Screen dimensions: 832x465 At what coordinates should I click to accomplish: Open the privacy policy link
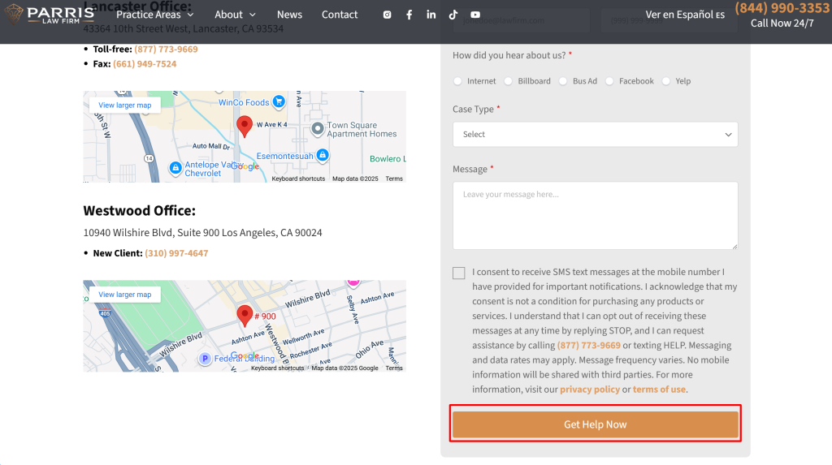pos(589,390)
